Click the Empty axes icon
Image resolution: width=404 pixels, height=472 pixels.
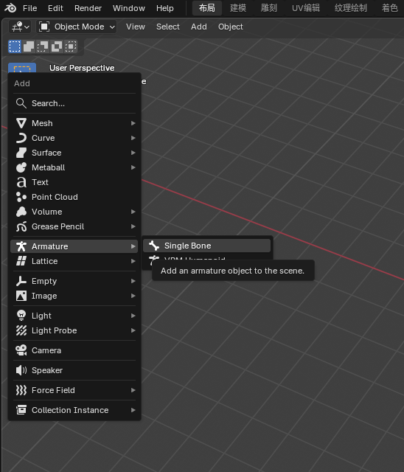point(21,281)
